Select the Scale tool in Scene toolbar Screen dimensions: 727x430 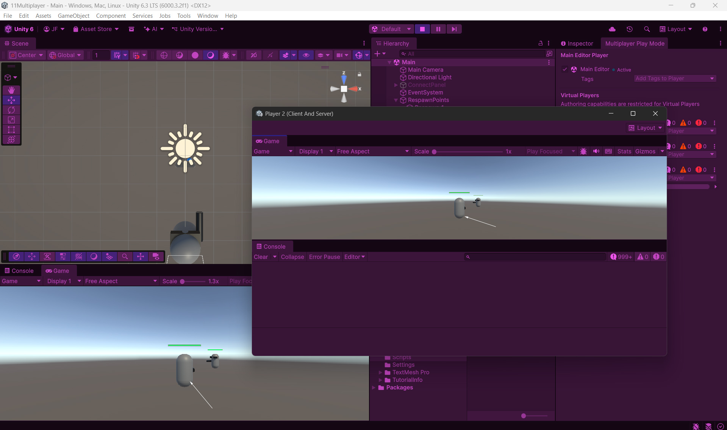point(11,120)
